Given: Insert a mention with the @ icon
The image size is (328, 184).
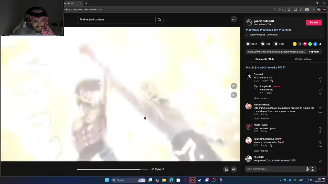Looking at the screenshot, I should pyautogui.click(x=307, y=169).
